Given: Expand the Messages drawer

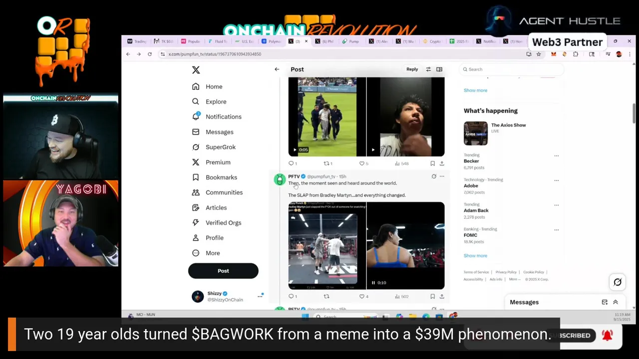Looking at the screenshot, I should click(x=616, y=302).
